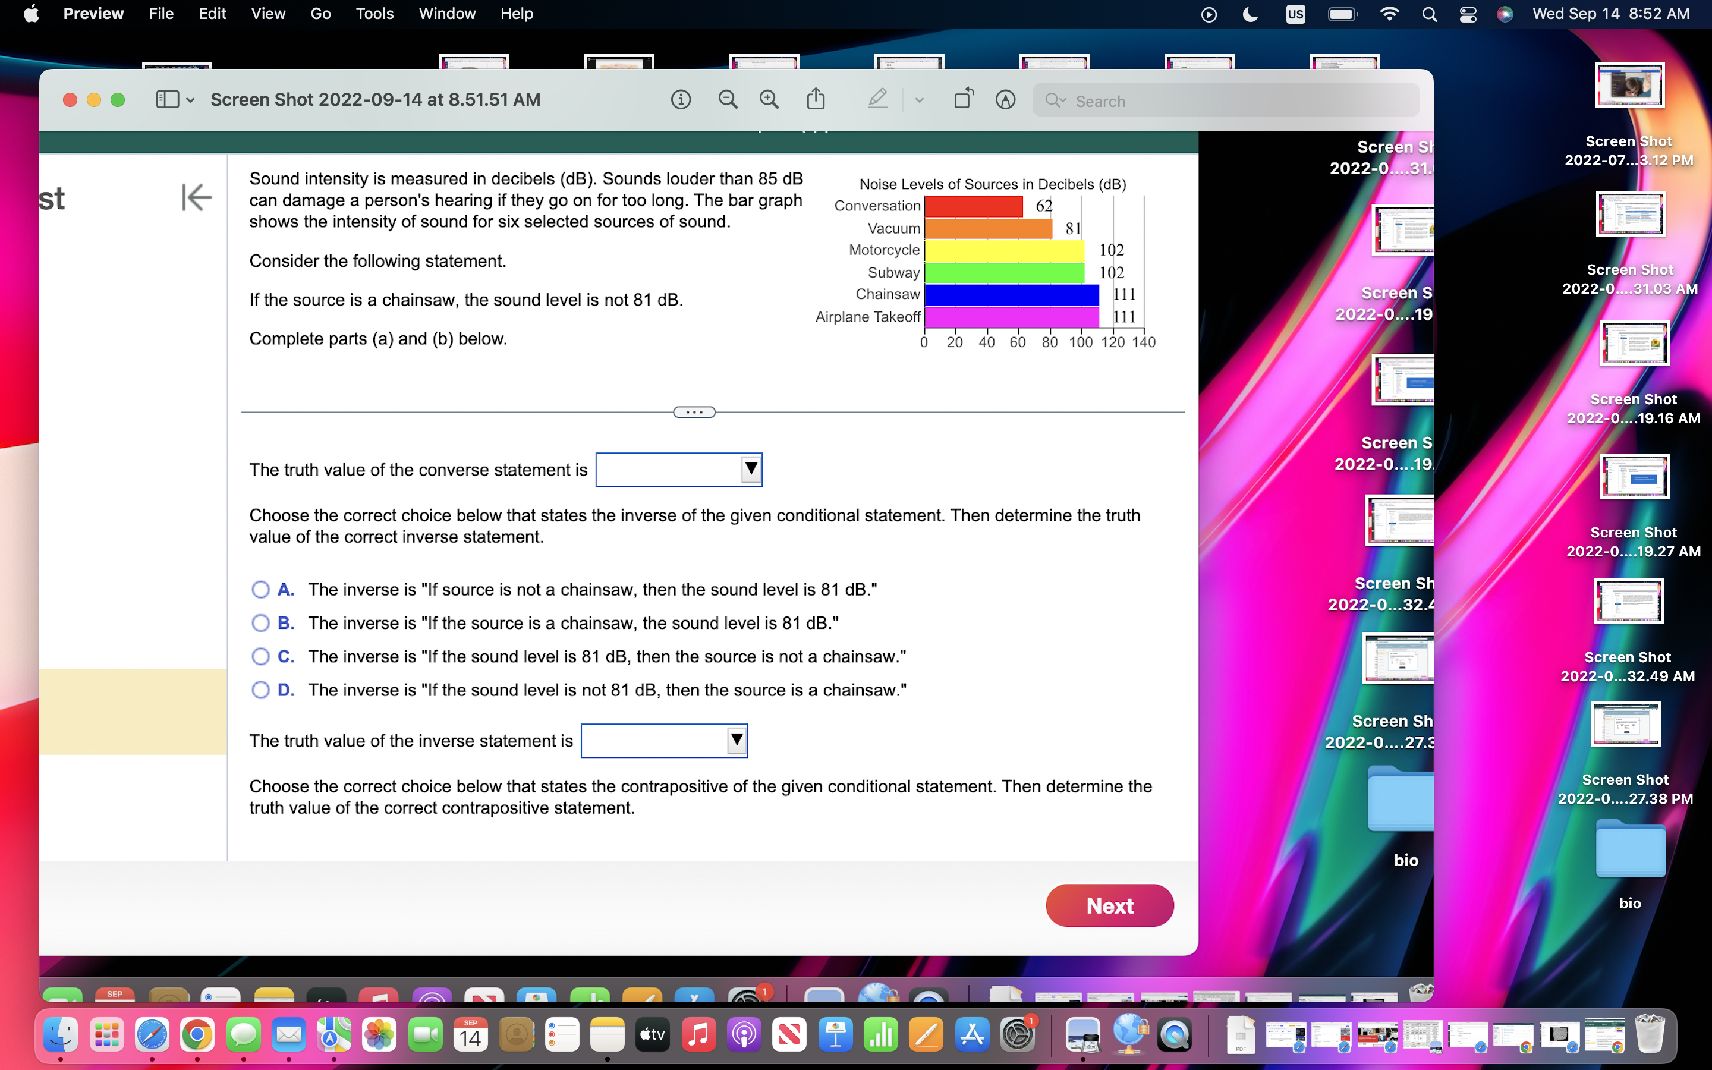Open the Tools menu
The height and width of the screenshot is (1070, 1712).
[x=374, y=14]
